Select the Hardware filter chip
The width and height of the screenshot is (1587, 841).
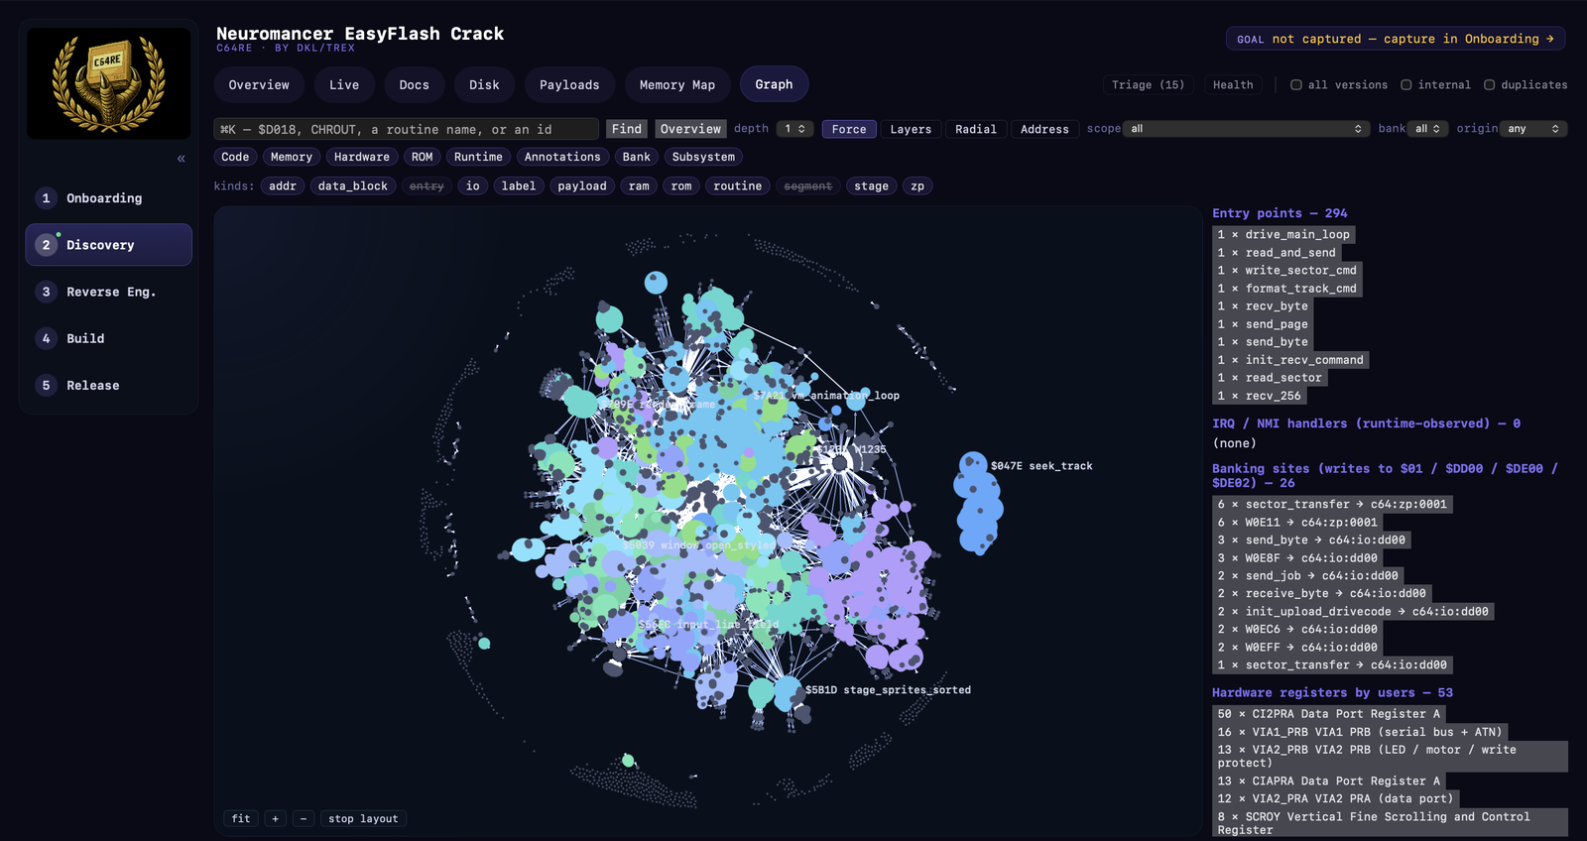point(362,157)
